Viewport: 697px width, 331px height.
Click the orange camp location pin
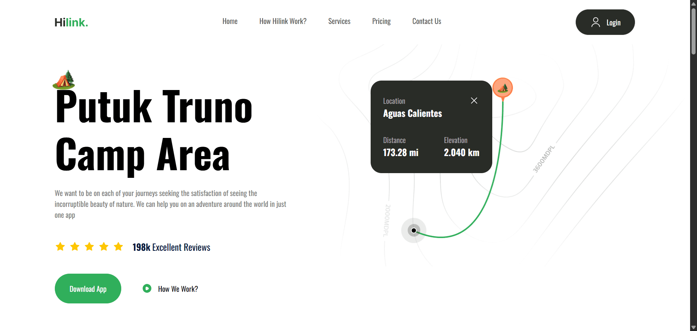pos(502,88)
